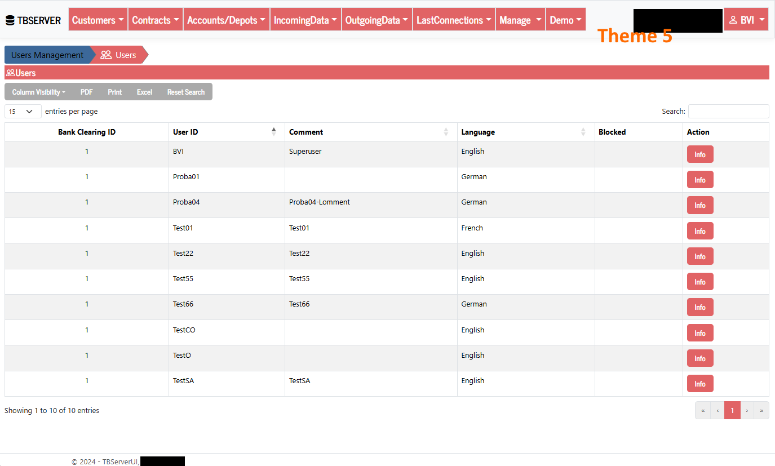The height and width of the screenshot is (466, 775).
Task: Open the entries per page selector
Action: 23,112
